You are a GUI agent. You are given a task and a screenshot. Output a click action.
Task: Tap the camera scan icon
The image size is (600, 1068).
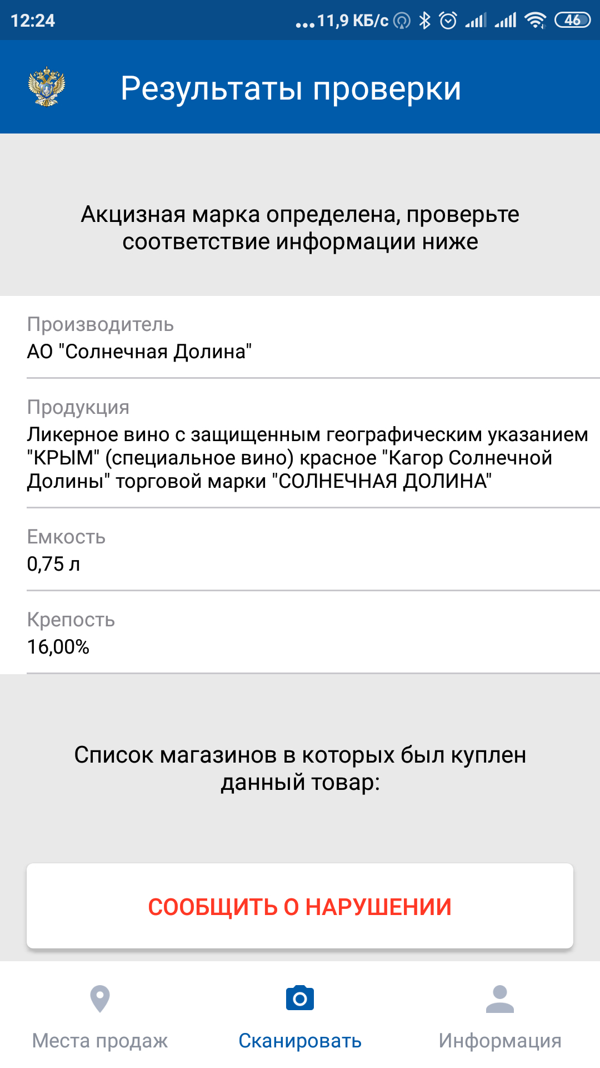click(300, 998)
